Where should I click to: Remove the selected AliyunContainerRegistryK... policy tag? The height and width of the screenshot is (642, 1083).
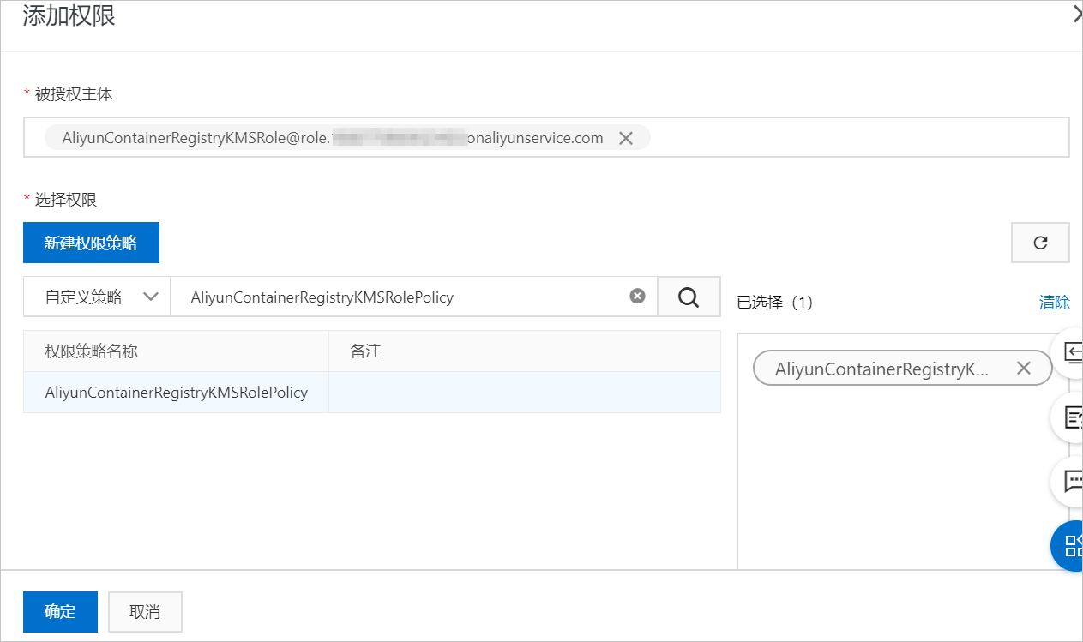coord(1023,368)
